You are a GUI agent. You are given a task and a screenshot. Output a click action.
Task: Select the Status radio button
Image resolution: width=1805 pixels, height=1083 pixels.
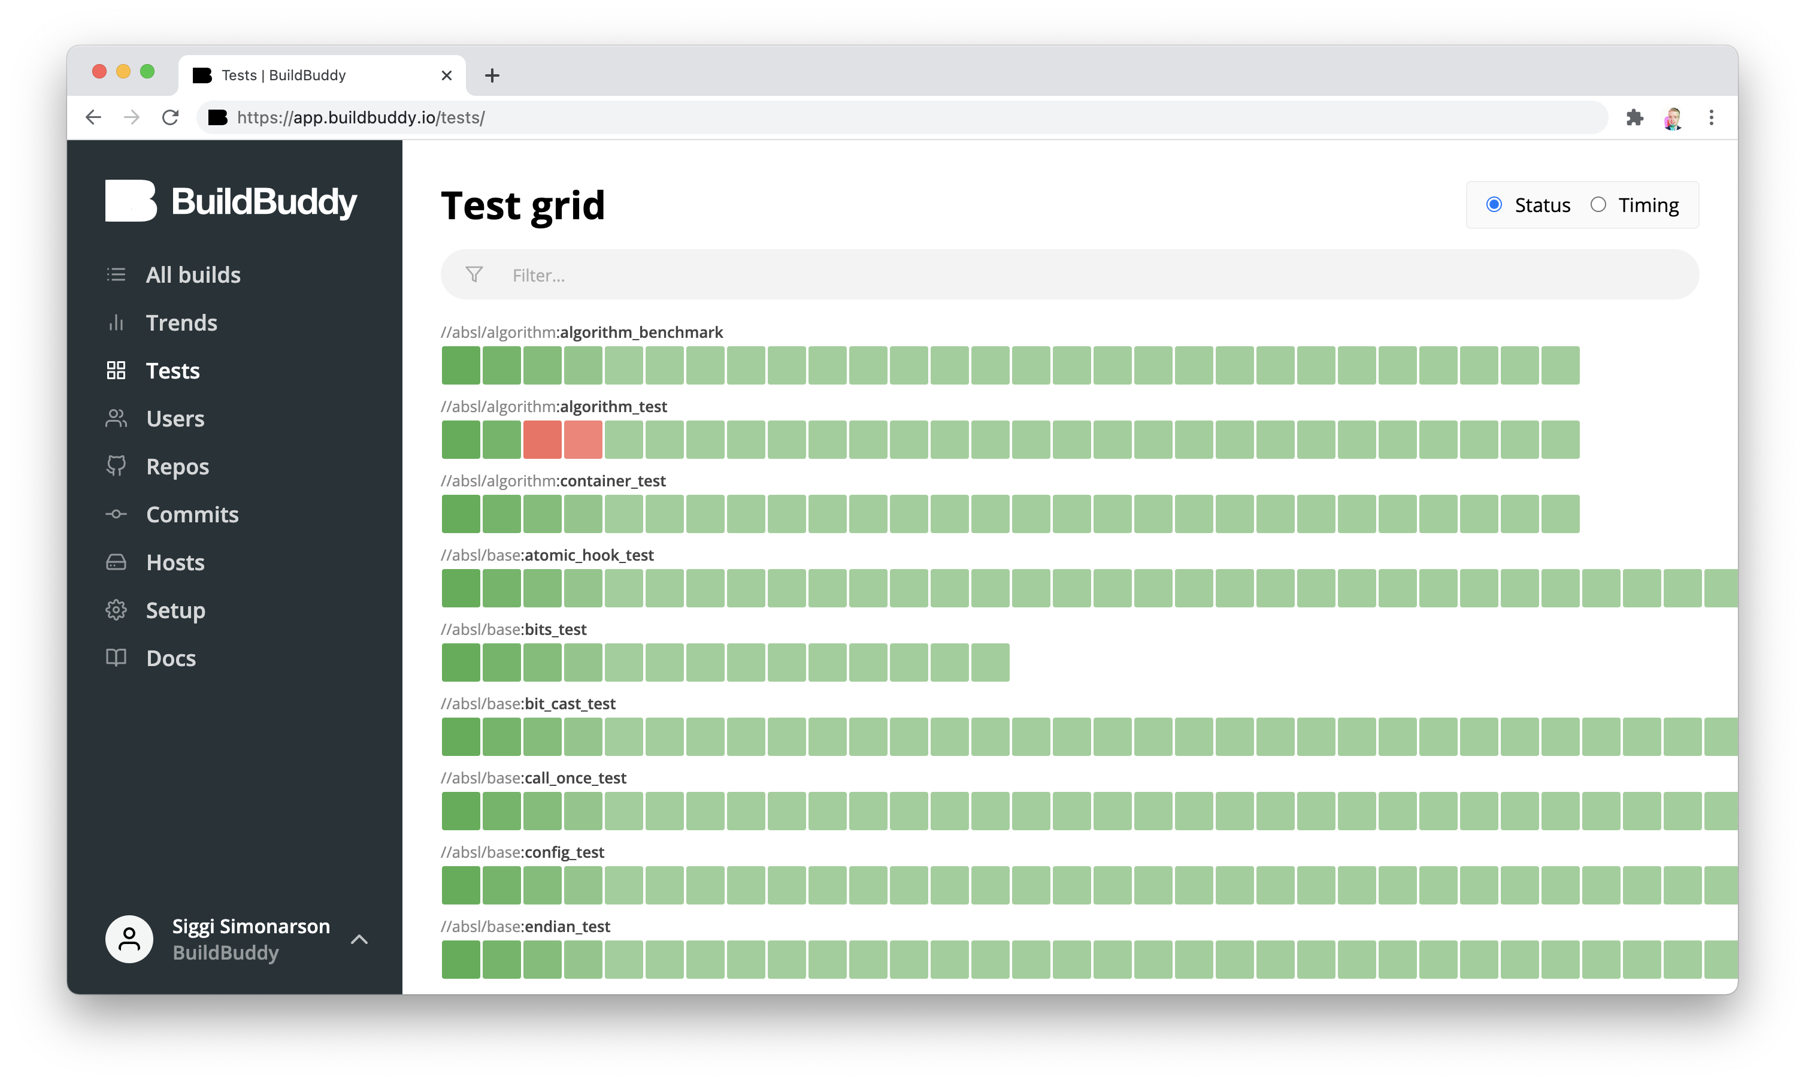(x=1494, y=204)
